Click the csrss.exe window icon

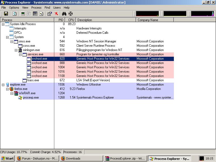[20, 46]
